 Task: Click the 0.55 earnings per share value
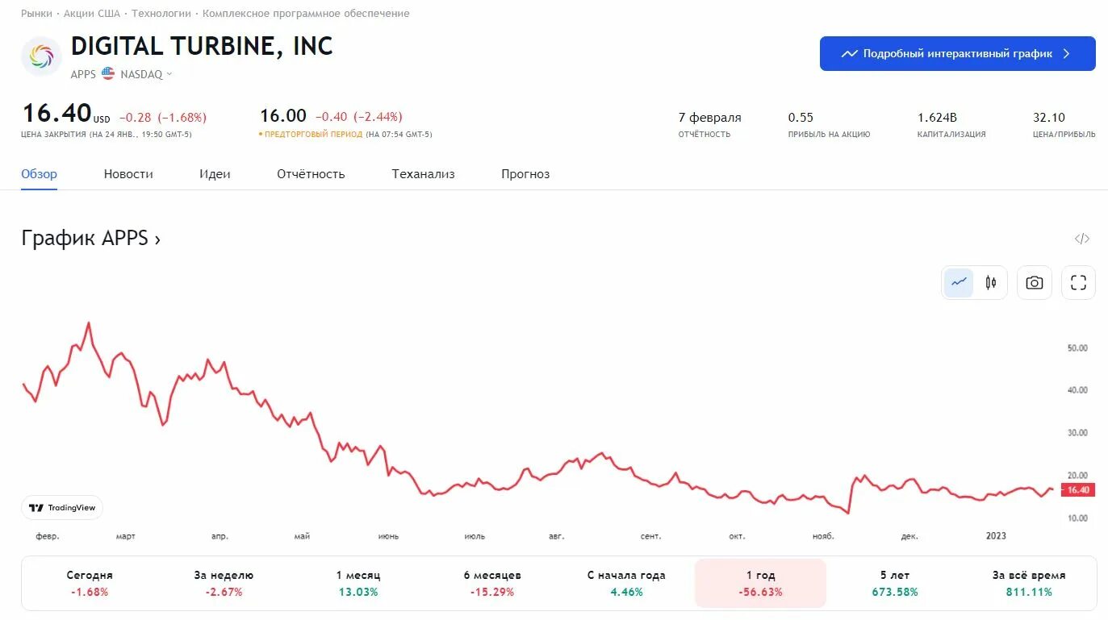click(801, 118)
